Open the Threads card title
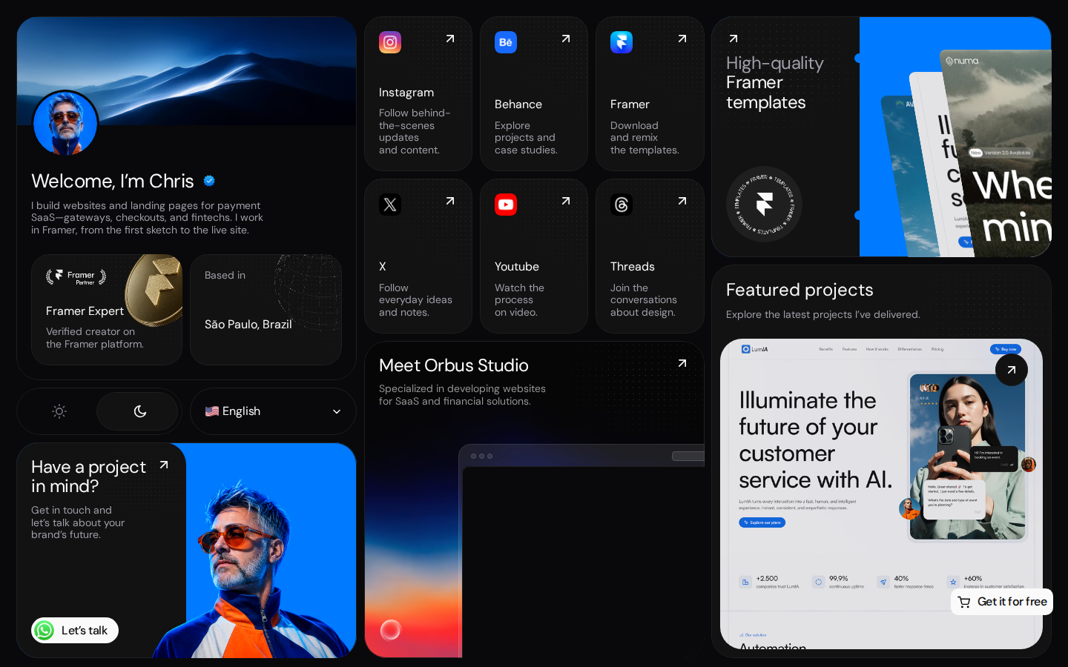 pyautogui.click(x=633, y=267)
